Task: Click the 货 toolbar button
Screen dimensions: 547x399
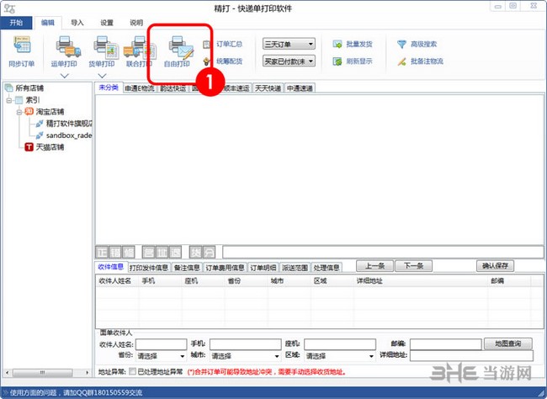Action: point(195,252)
